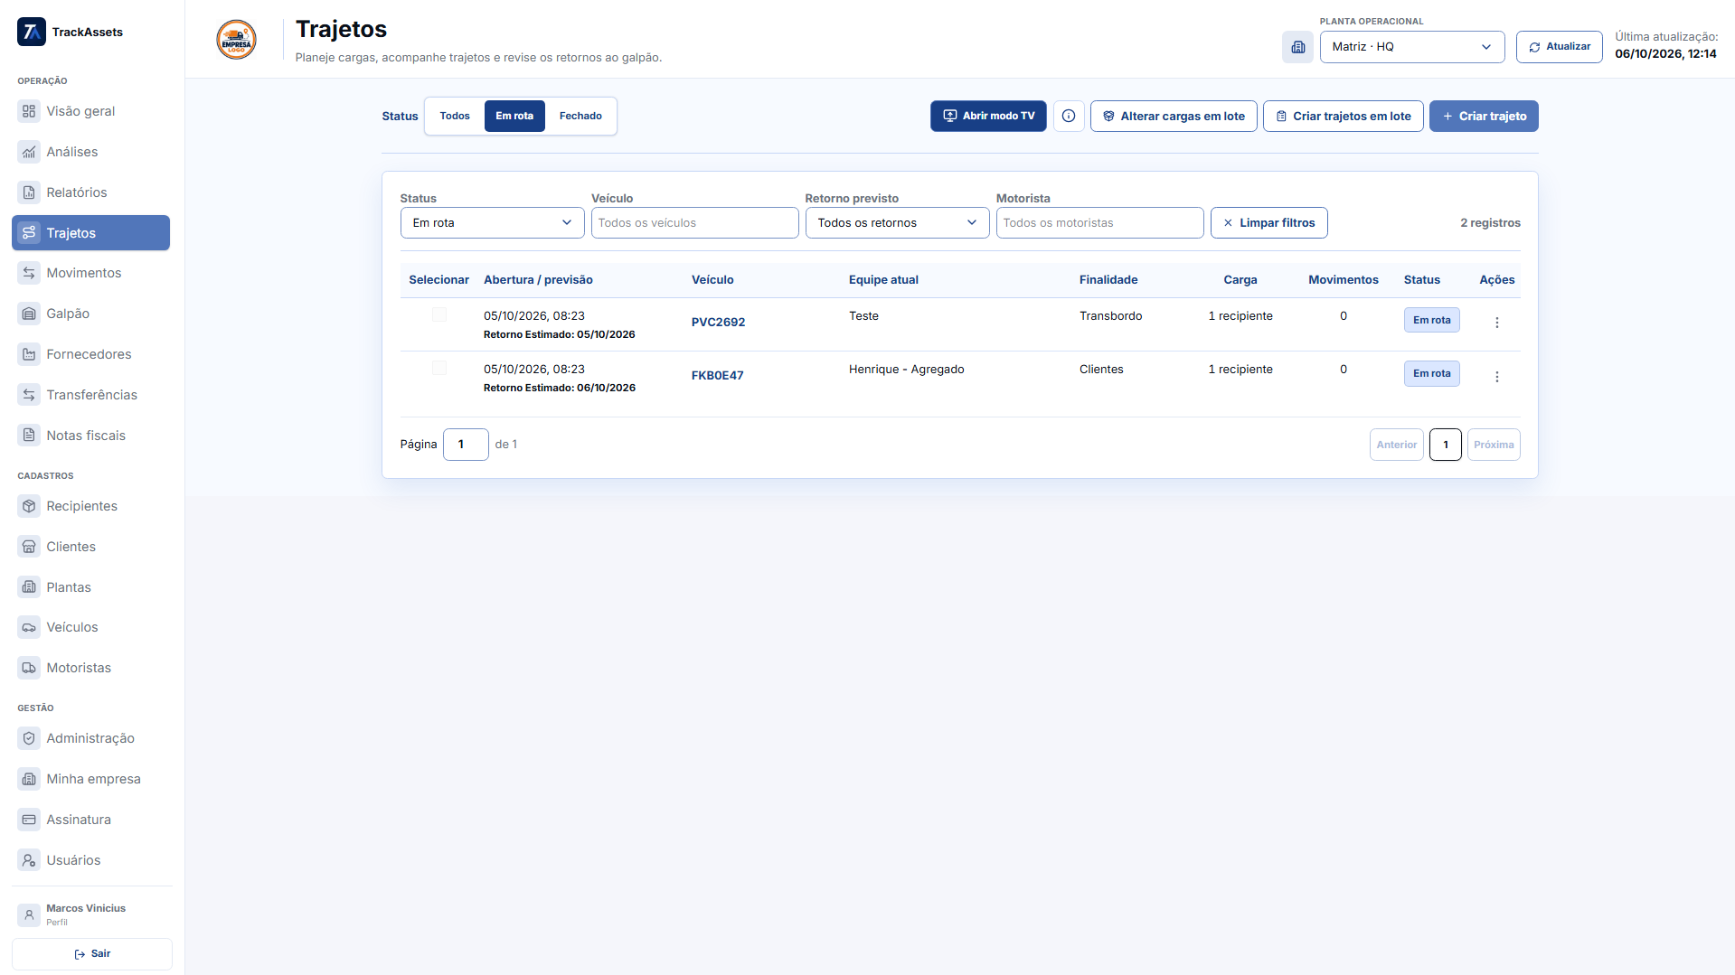This screenshot has width=1735, height=975.
Task: Open the Planta Operacional Matriz · HQ dropdown
Action: [x=1412, y=47]
